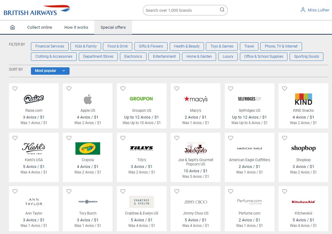This screenshot has width=332, height=234.
Task: Filter by Travel category
Action: point(249,46)
